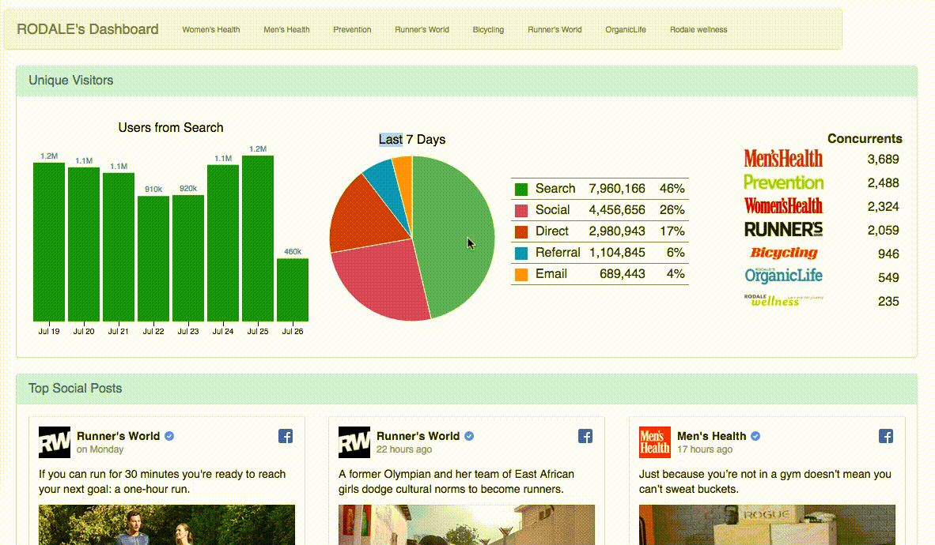Click the Bicycling logo in Concurrents
The width and height of the screenshot is (935, 545).
click(784, 253)
